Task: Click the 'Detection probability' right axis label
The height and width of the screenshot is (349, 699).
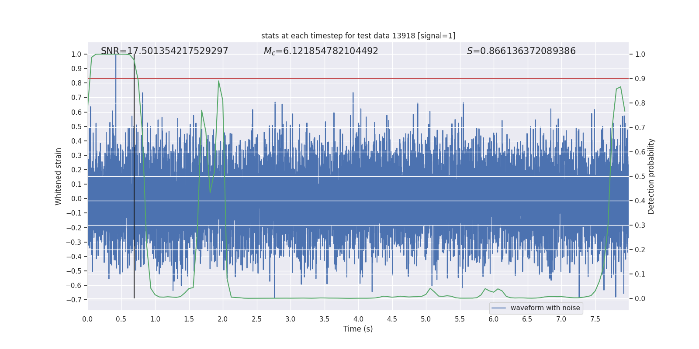Action: 651,176
